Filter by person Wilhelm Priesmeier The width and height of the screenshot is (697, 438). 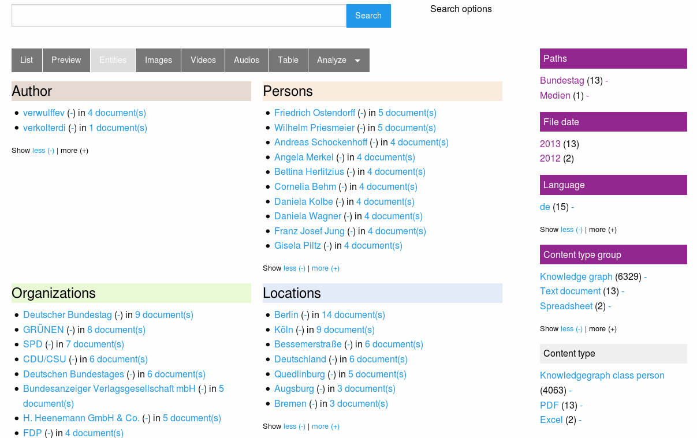coord(314,128)
